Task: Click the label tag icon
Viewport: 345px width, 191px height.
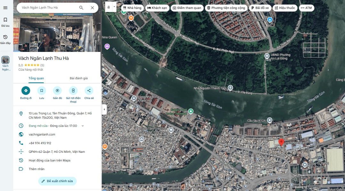Action: (x=21, y=169)
